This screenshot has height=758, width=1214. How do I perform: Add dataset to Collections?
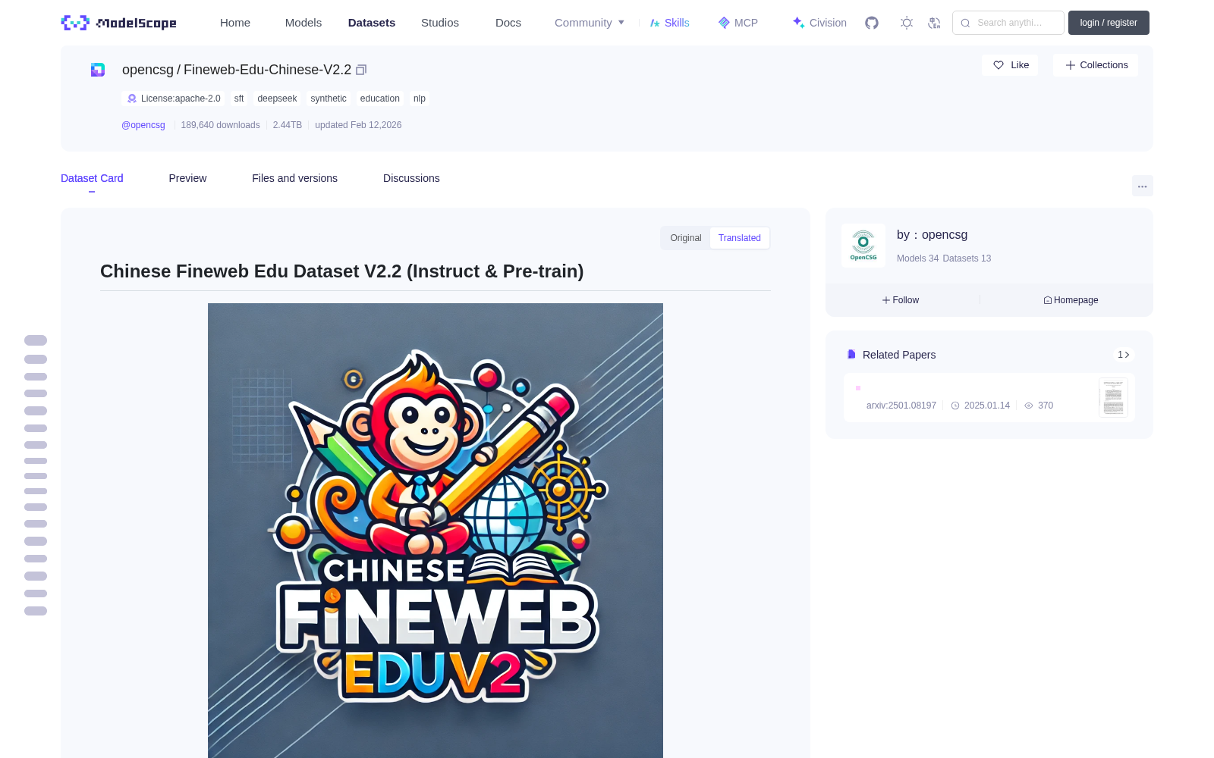tap(1096, 65)
